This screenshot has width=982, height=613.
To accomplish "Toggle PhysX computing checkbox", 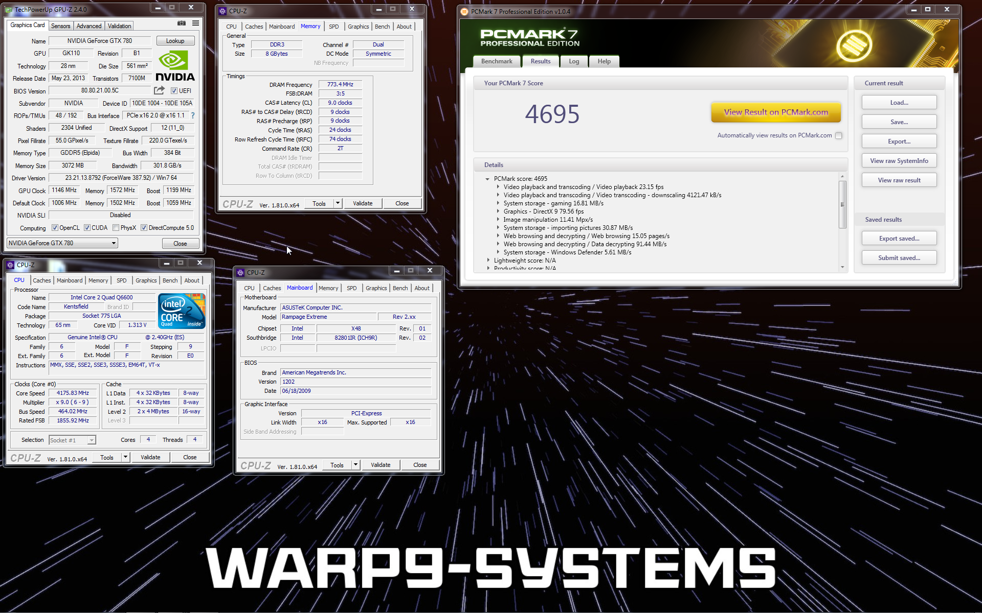I will (116, 228).
